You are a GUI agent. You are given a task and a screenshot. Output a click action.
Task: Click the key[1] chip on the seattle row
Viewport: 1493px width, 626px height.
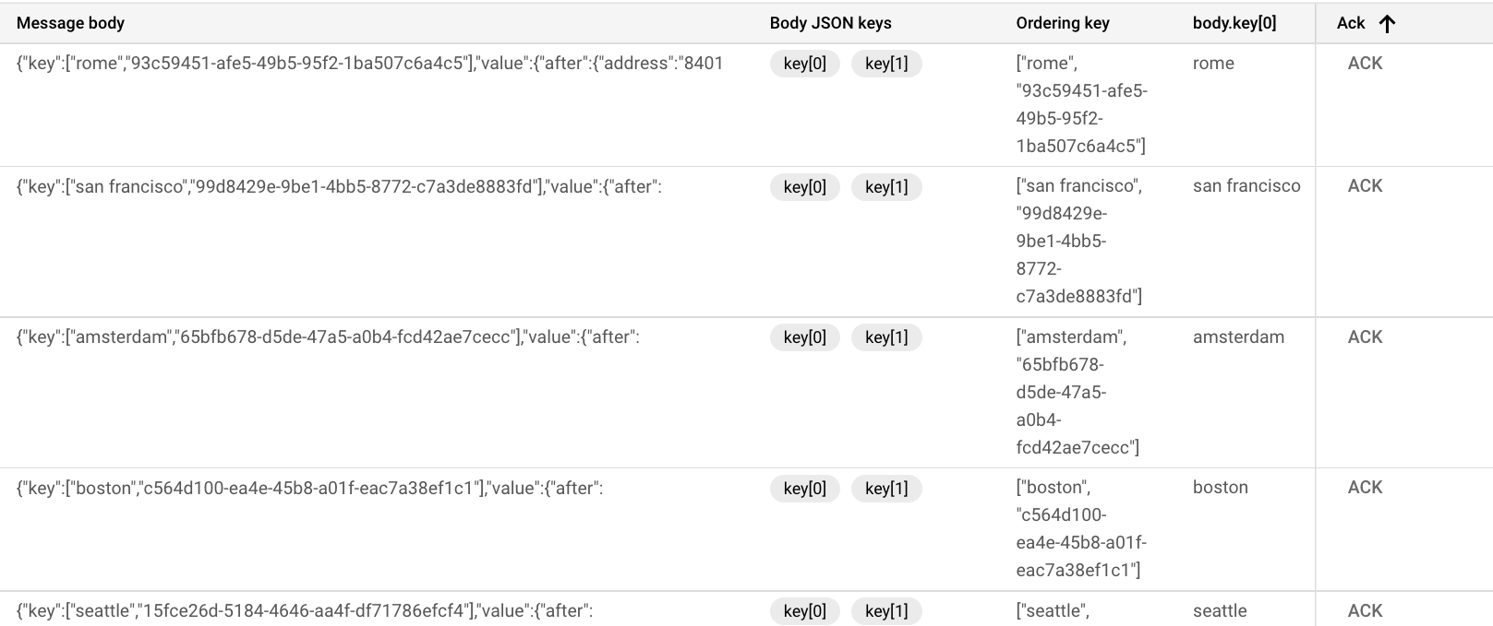(886, 610)
